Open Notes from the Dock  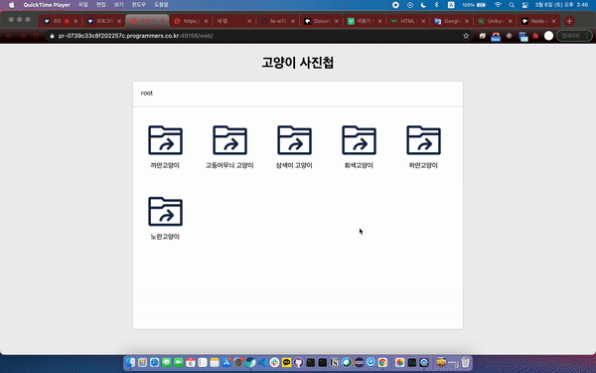pyautogui.click(x=215, y=363)
